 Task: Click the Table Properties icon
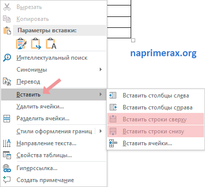pos(7,155)
